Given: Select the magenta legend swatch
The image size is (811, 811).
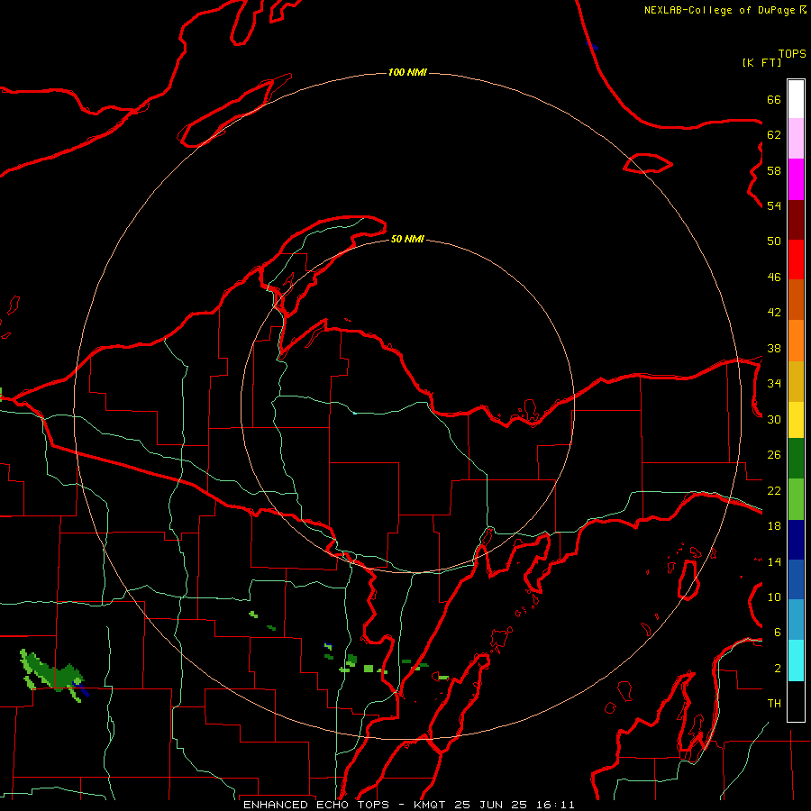Looking at the screenshot, I should coord(796,179).
